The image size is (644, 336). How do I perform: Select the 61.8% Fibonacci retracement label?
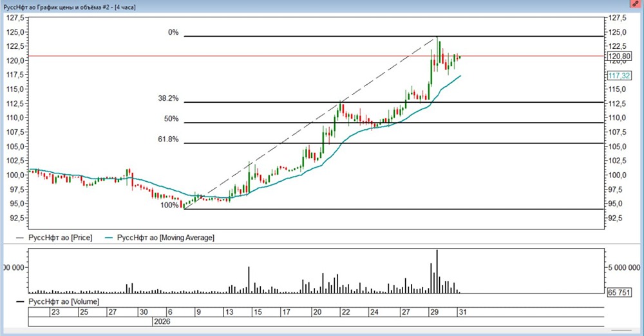(x=168, y=139)
